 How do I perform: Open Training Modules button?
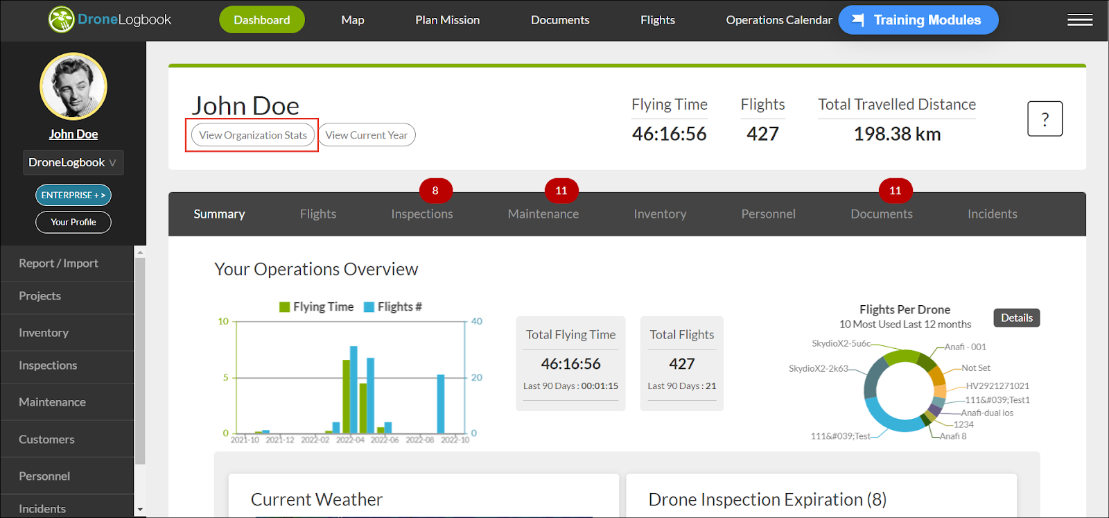click(918, 20)
